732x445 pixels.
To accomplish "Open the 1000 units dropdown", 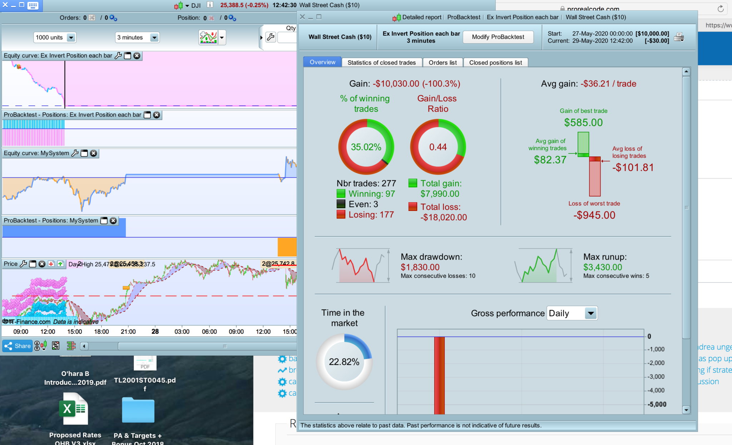I will (x=71, y=37).
